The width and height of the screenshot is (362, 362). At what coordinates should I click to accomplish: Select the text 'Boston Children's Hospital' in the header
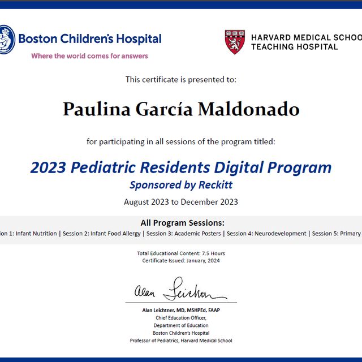point(90,39)
